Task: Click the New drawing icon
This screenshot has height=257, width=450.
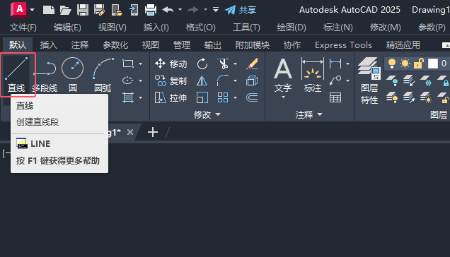Action: coord(49,10)
